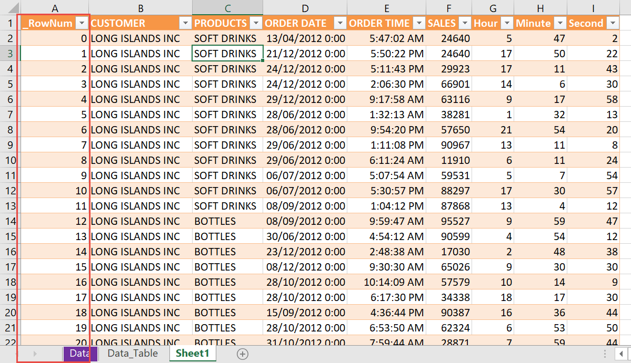The width and height of the screenshot is (631, 363).
Task: Open the ORDER TIME filter dropdown
Action: 419,23
